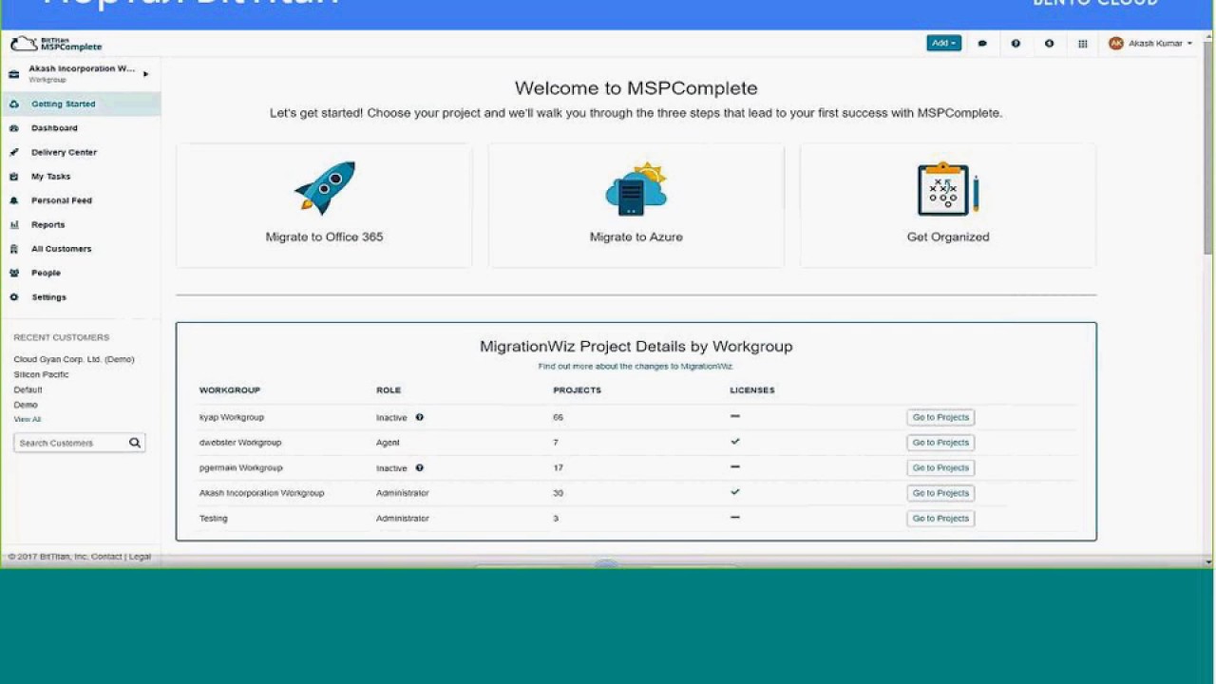Open recent customer Cloud Gyan Corp. Ltd. (Demo)
This screenshot has height=684, width=1216.
tap(74, 359)
